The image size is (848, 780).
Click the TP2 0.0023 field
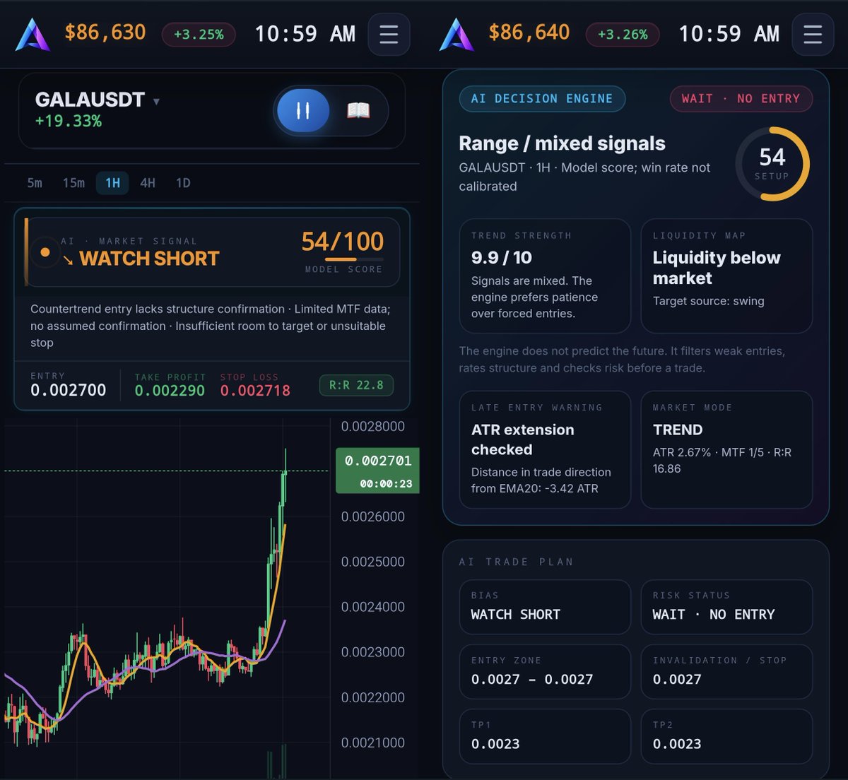726,736
